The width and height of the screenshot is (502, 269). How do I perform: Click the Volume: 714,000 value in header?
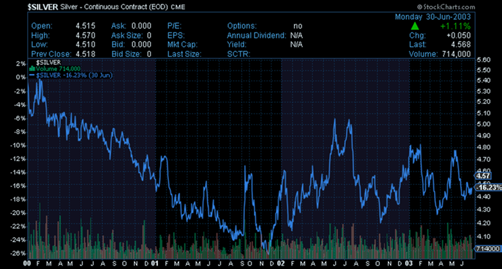(x=457, y=54)
